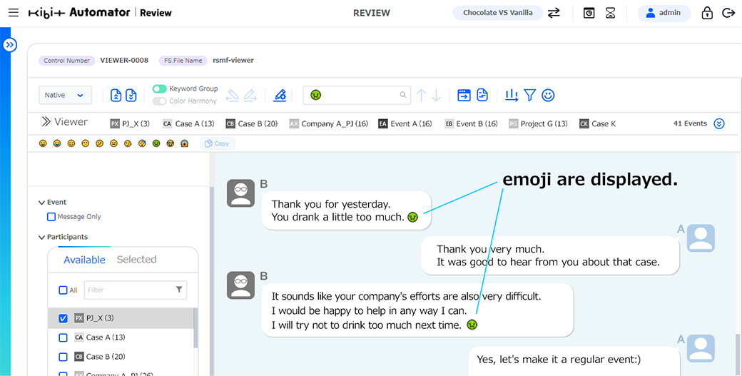742x376 pixels.
Task: Click the VIEWER-0008 control number value
Action: point(124,60)
